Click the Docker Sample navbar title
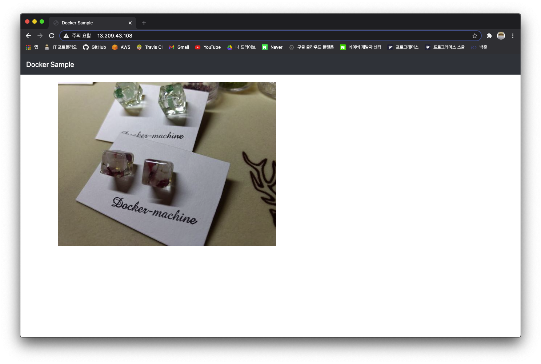The image size is (541, 364). 50,64
